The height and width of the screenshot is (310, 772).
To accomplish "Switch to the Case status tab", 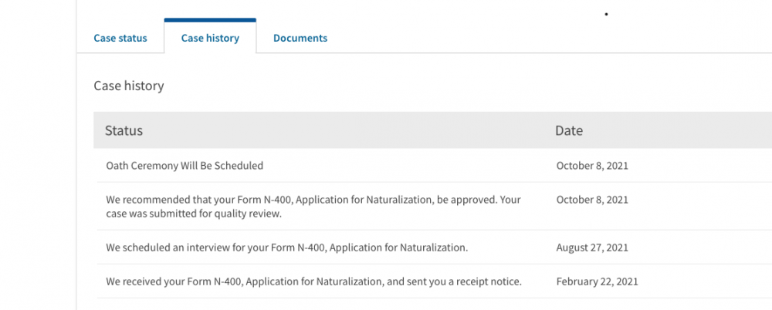I will click(x=120, y=38).
